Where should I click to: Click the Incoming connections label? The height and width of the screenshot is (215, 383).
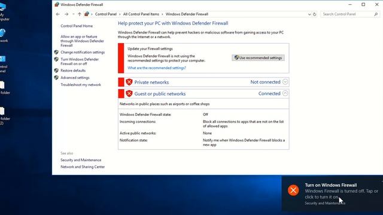coord(138,121)
